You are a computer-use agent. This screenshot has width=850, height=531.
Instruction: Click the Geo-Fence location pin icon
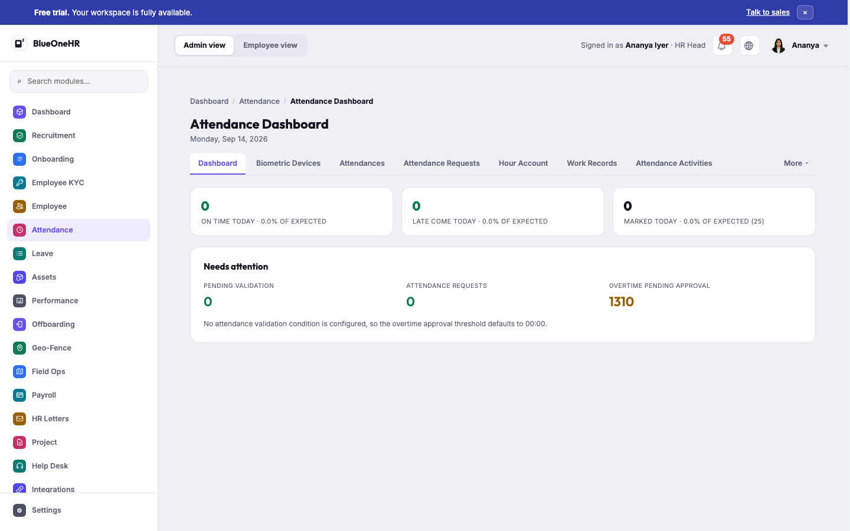(19, 348)
